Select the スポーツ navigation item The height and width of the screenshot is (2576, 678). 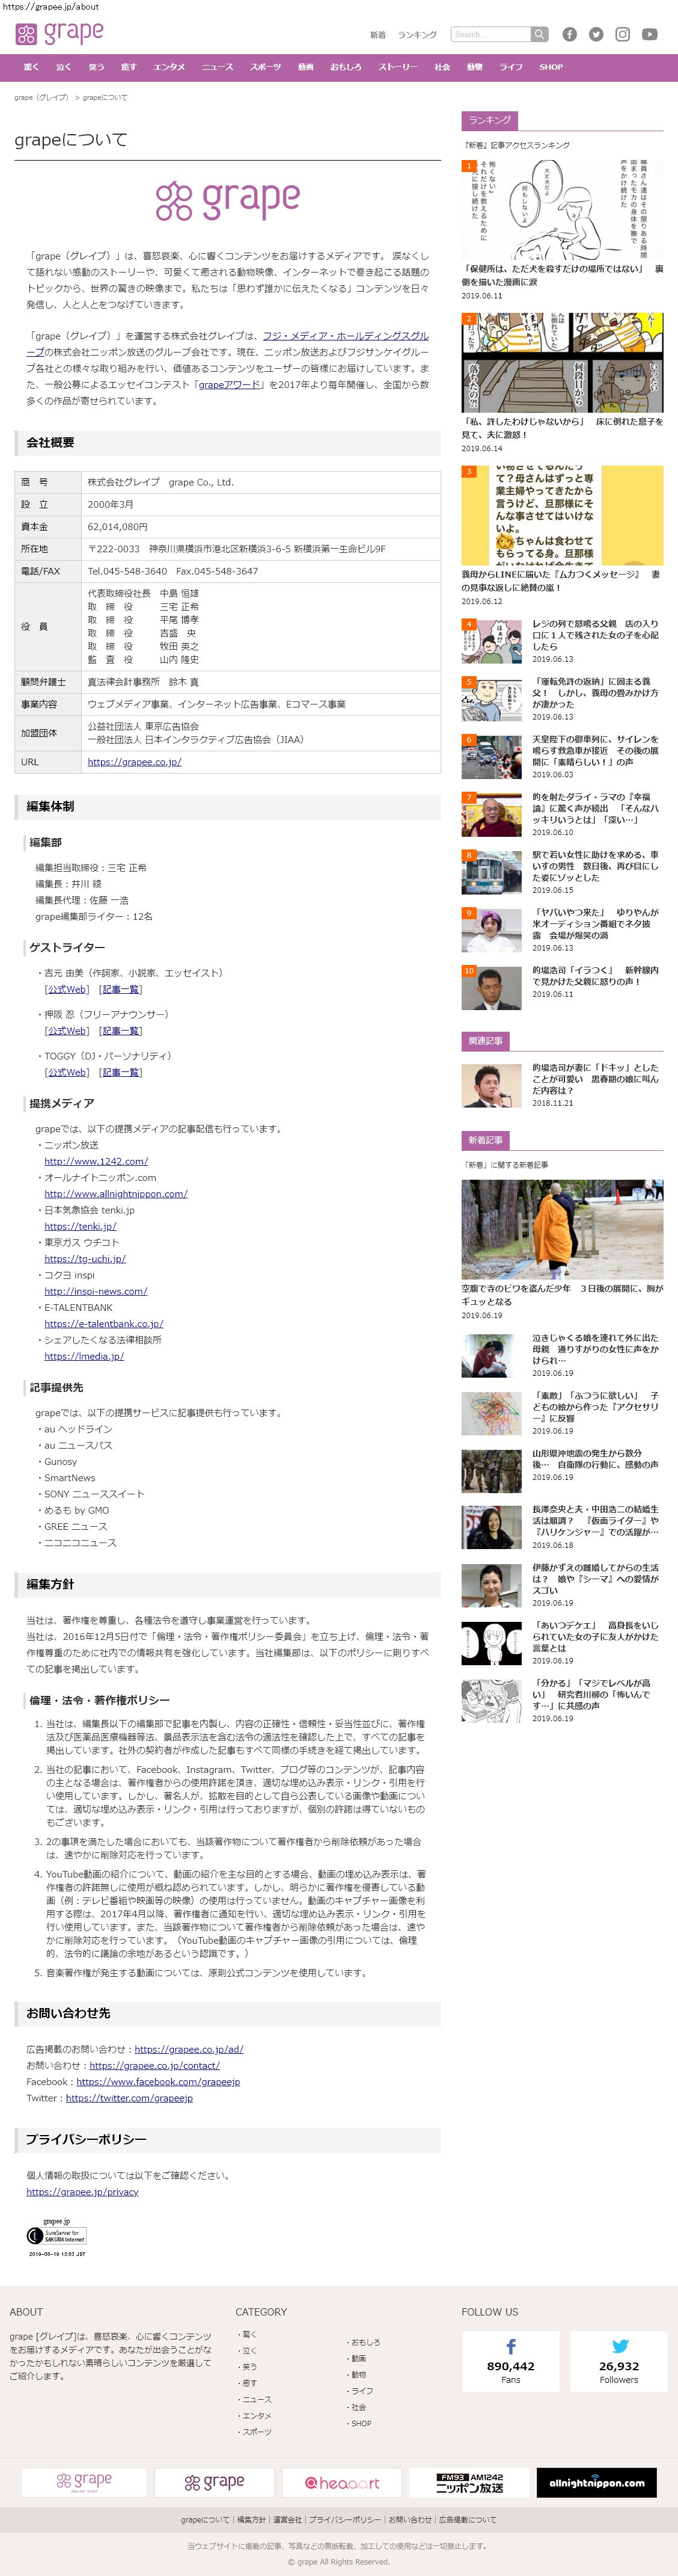coord(266,67)
